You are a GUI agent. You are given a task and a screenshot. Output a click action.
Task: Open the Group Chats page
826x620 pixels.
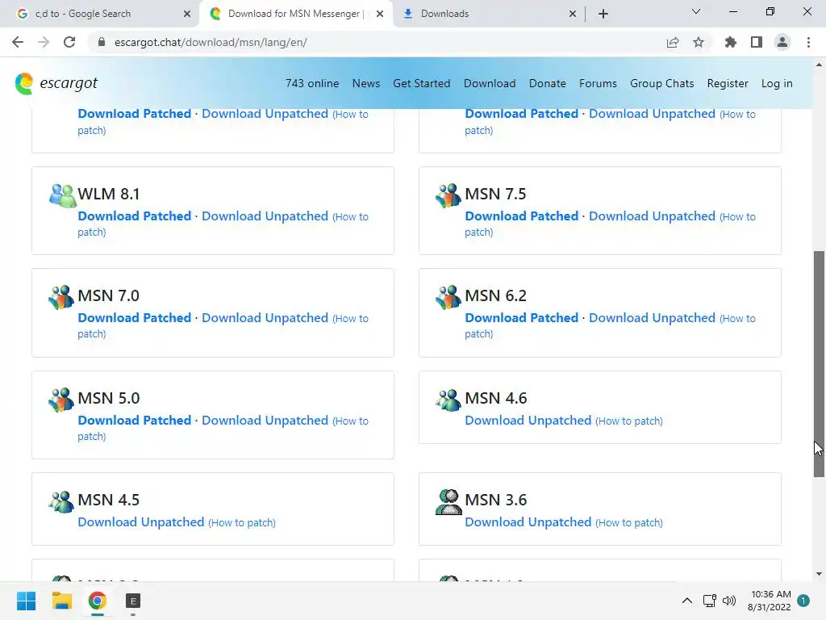pos(661,83)
